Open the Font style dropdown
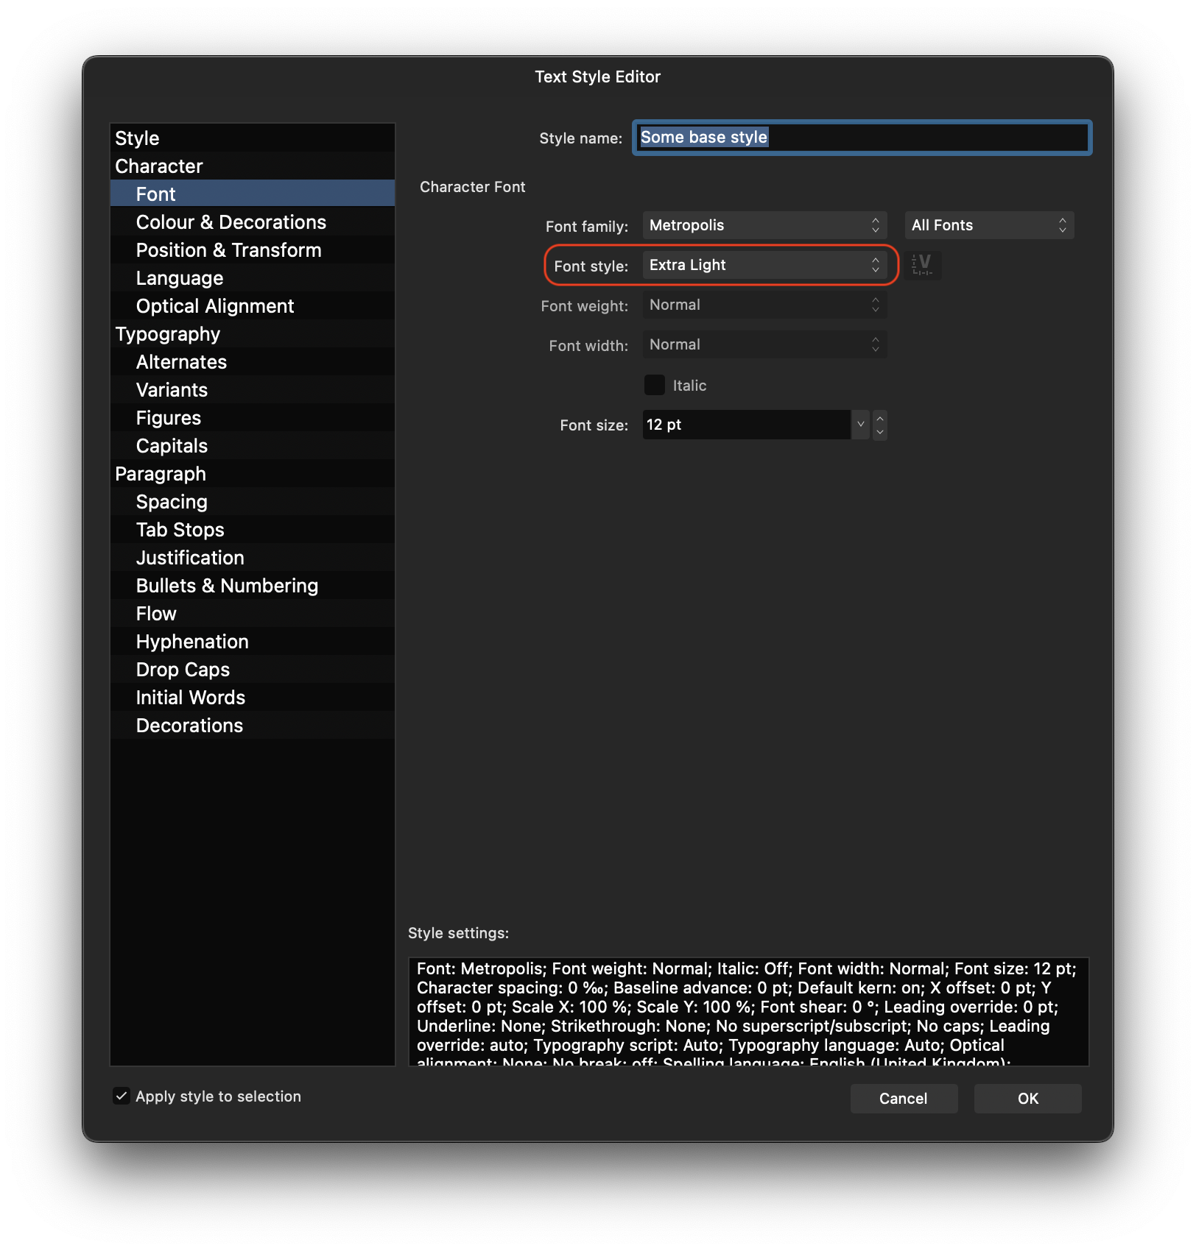This screenshot has height=1251, width=1196. tap(764, 265)
